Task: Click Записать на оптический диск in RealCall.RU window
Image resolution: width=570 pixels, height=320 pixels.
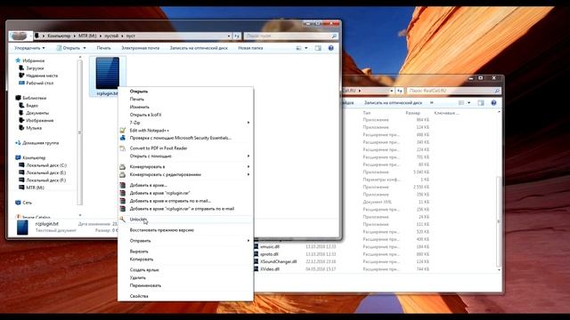Action: tap(393, 103)
